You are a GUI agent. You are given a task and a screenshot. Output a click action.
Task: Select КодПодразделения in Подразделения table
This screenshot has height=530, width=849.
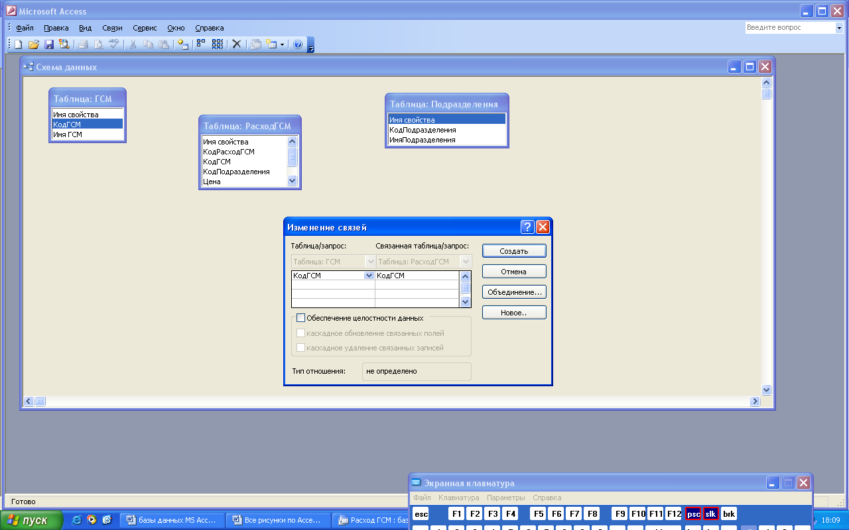(x=446, y=130)
